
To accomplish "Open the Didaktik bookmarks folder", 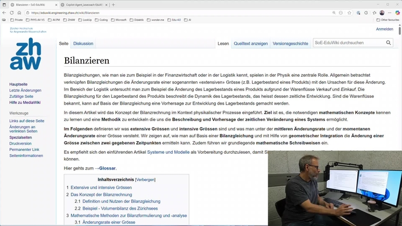I will coord(136,20).
